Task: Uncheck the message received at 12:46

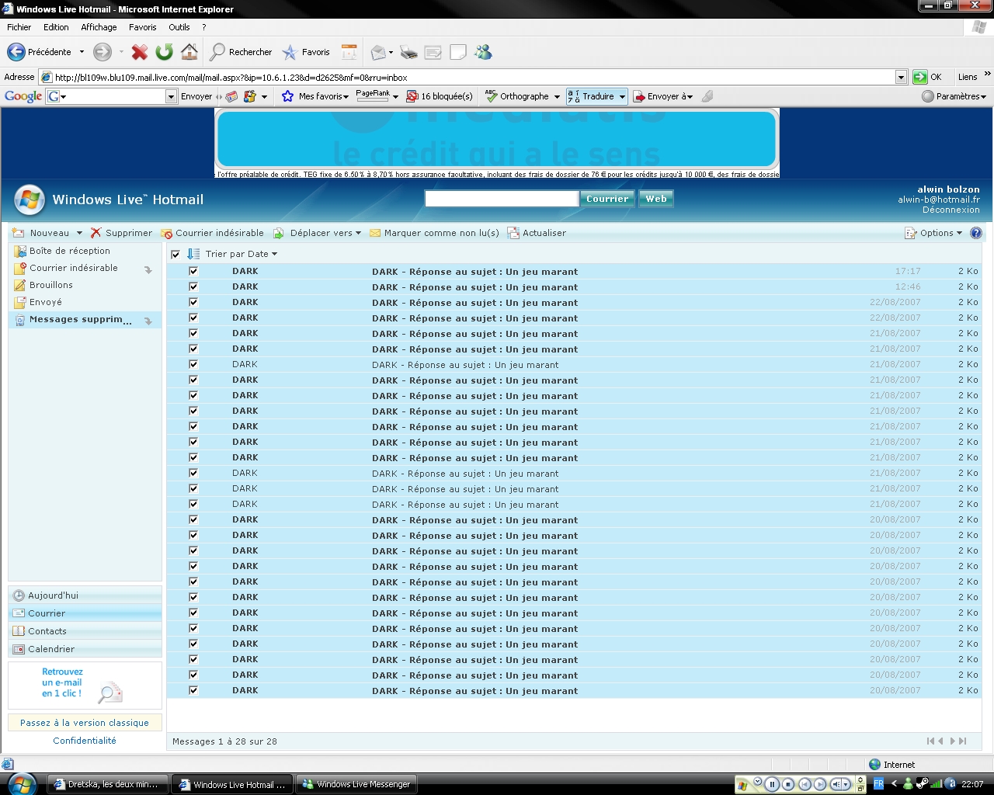Action: 193,286
